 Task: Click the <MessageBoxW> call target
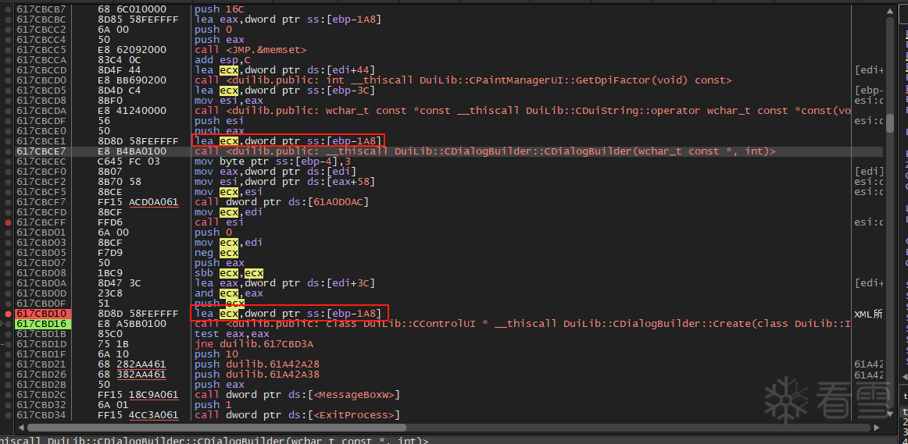pyautogui.click(x=358, y=395)
